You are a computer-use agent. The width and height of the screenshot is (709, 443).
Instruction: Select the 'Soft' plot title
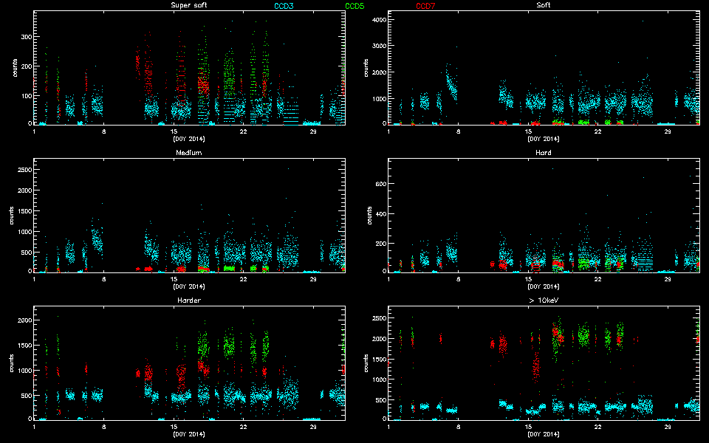tap(543, 6)
